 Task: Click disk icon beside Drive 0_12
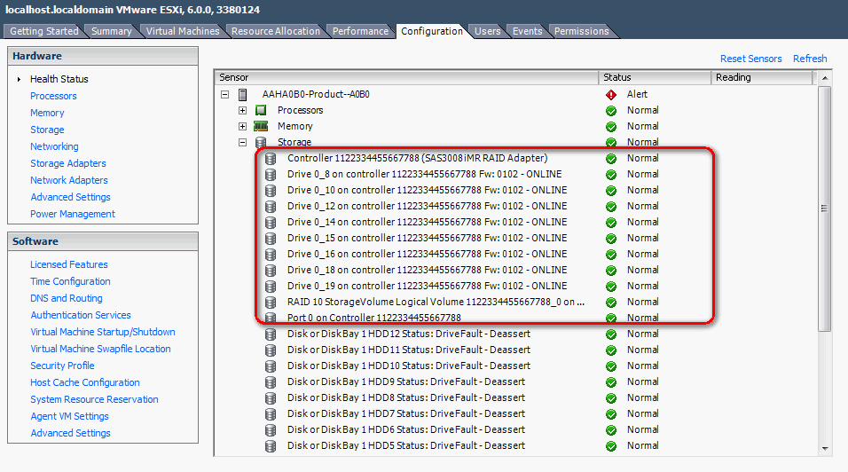point(271,207)
